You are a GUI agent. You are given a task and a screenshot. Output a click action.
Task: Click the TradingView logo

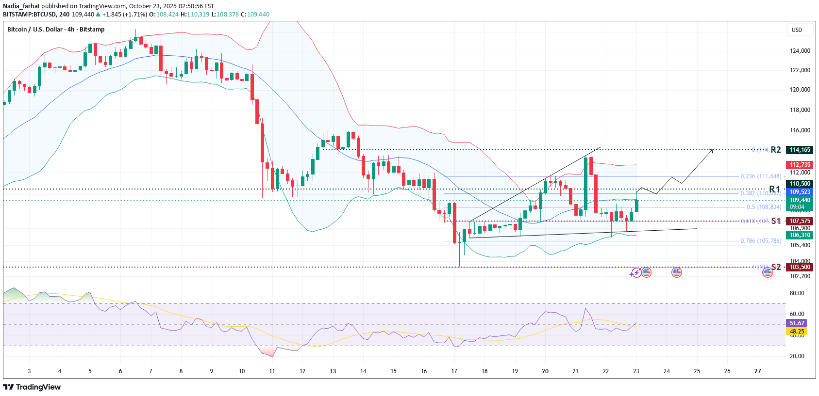32,387
